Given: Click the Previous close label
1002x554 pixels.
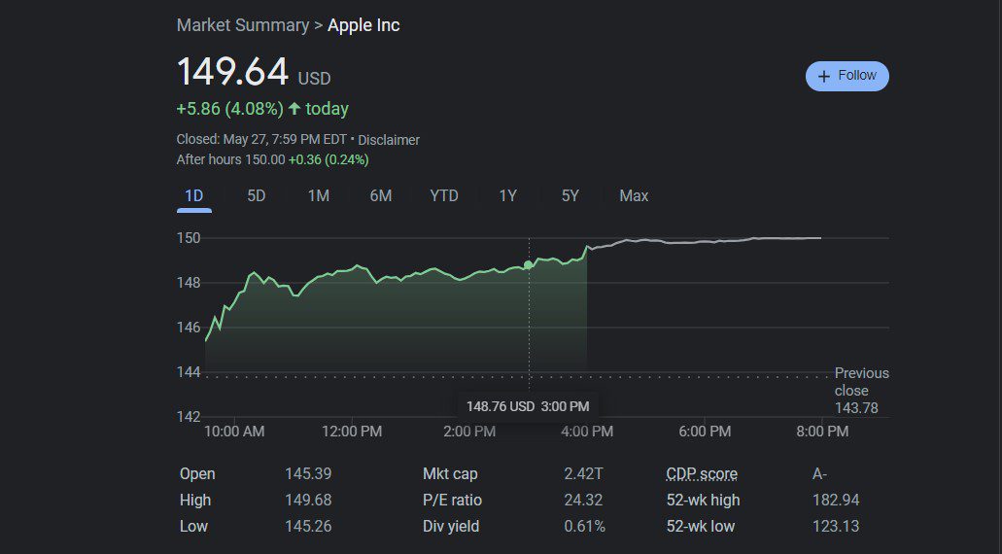Looking at the screenshot, I should coord(861,382).
